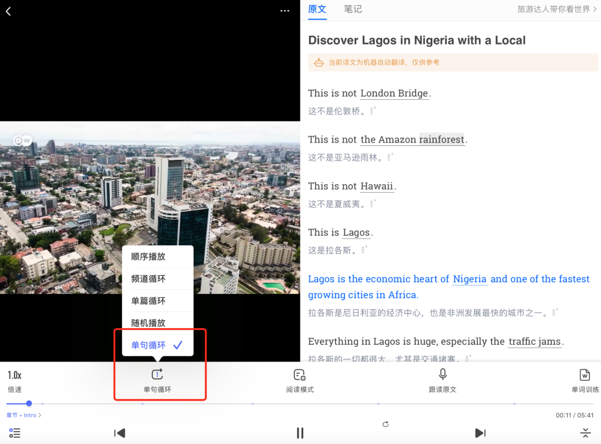The height and width of the screenshot is (444, 601).
Task: Choose 单篇循环 single article loop
Action: pos(157,301)
